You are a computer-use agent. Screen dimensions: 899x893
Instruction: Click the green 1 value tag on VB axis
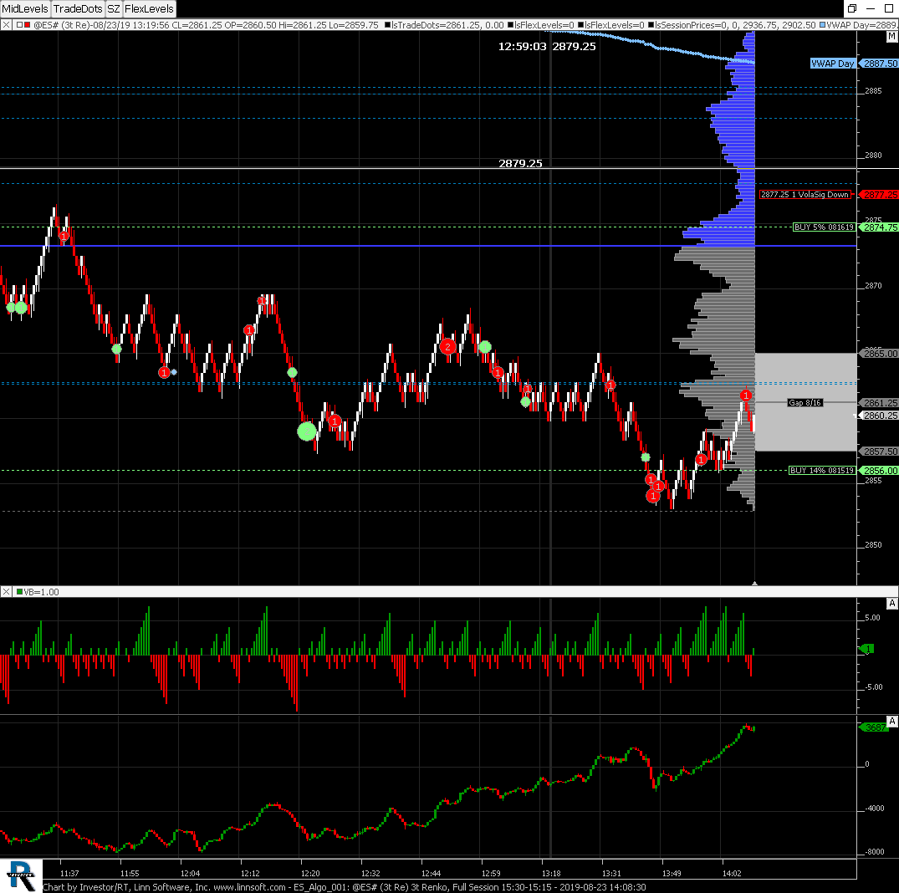tap(869, 649)
